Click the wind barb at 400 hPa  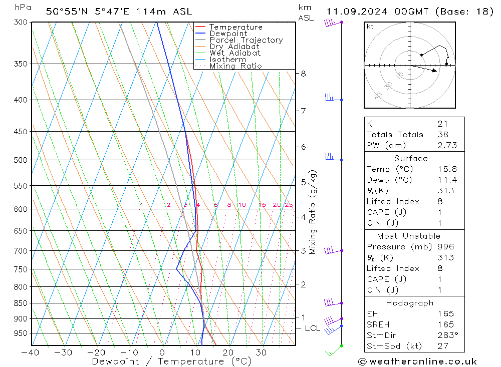pos(334,98)
